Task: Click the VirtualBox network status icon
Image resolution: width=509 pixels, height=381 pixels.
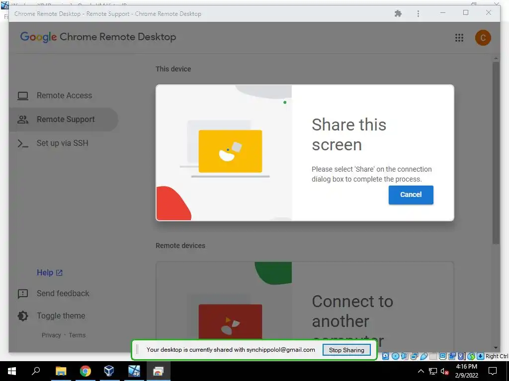Action: tap(414, 356)
